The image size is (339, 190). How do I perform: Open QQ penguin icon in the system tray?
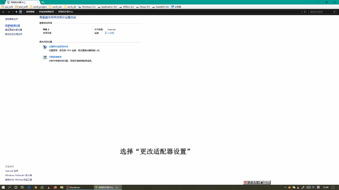tap(298, 187)
